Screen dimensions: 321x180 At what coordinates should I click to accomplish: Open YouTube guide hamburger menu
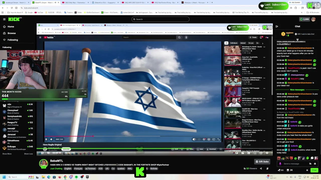point(40,37)
